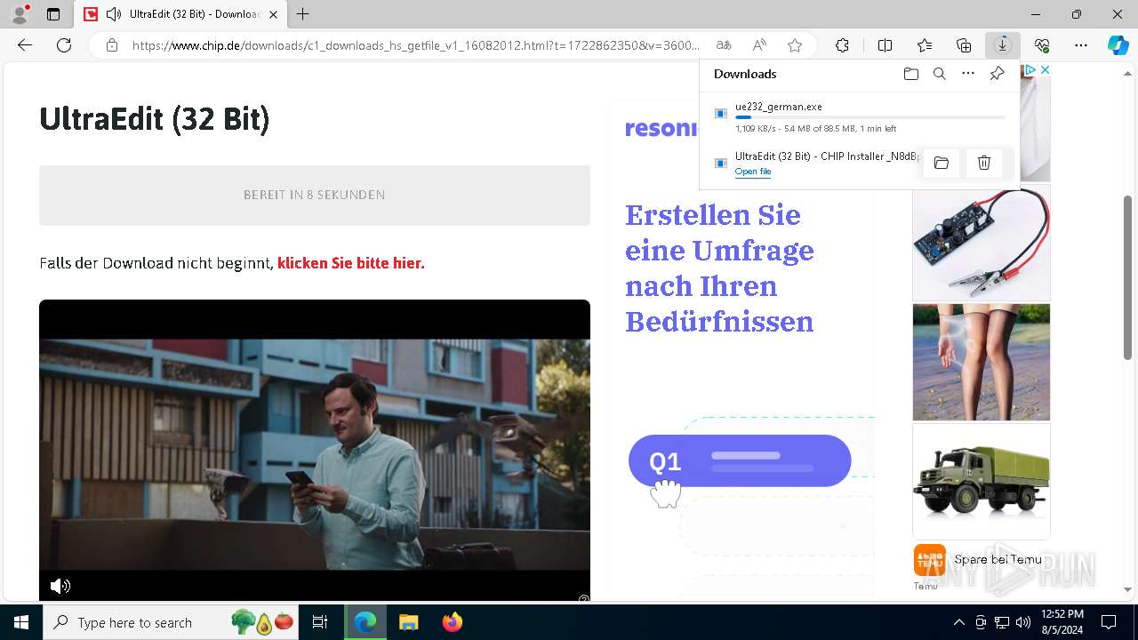Viewport: 1138px width, 640px height.
Task: Pin the Downloads panel
Action: (x=997, y=74)
